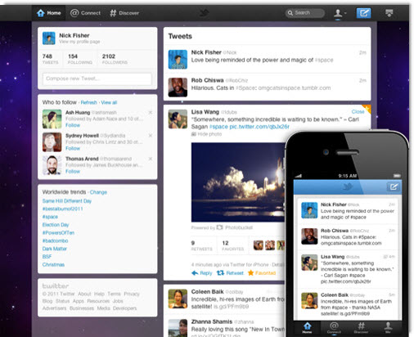View the 12 Favorites count
Screen dimensions: 414x337
click(x=232, y=245)
